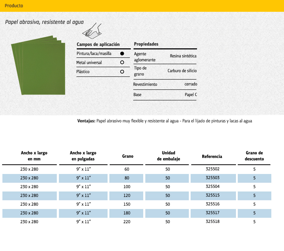Screen dimensions: 284x251
Task: Click the Resina sintética property value
Action: click(x=183, y=56)
